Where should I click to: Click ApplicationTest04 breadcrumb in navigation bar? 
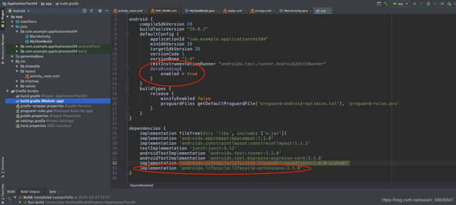pyautogui.click(x=21, y=4)
